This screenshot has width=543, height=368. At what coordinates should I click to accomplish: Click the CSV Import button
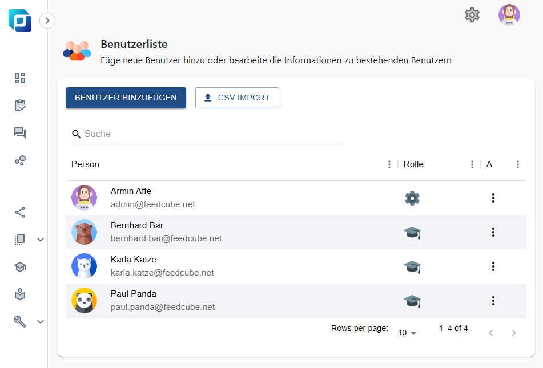237,98
